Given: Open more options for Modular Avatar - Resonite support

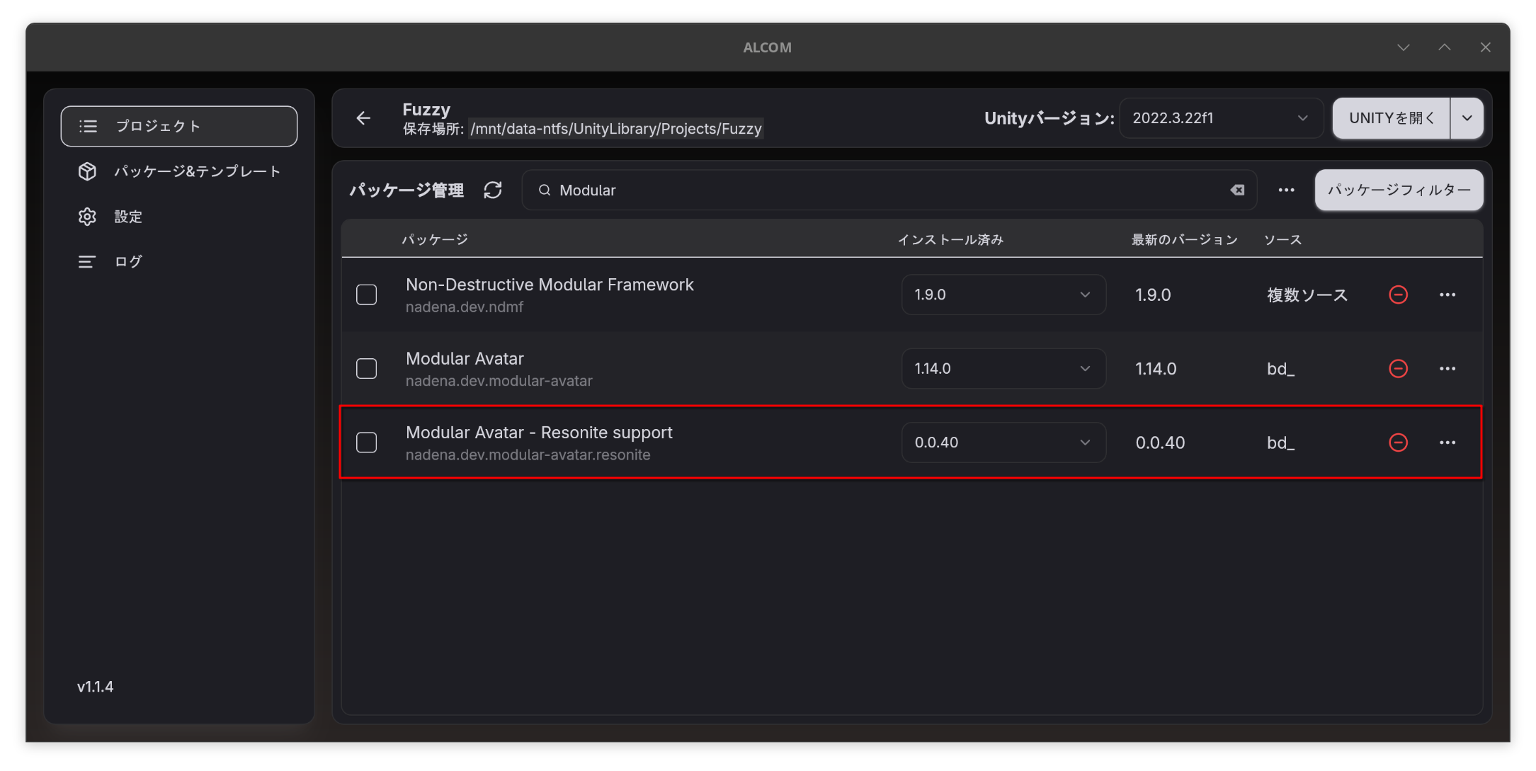Looking at the screenshot, I should pos(1447,442).
